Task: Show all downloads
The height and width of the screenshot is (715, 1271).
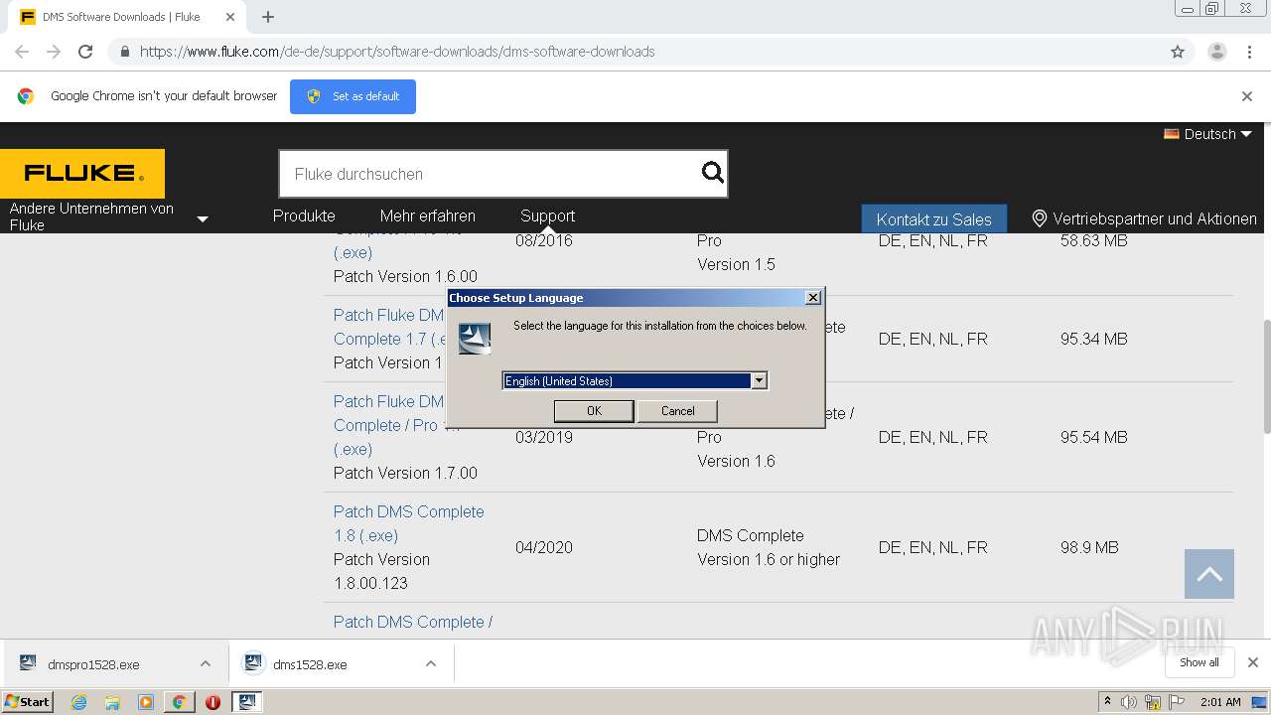Action: pyautogui.click(x=1199, y=662)
